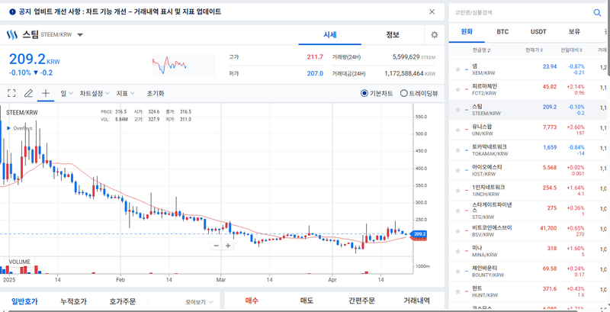Select the 원화 market tab
The width and height of the screenshot is (610, 312).
(x=467, y=32)
